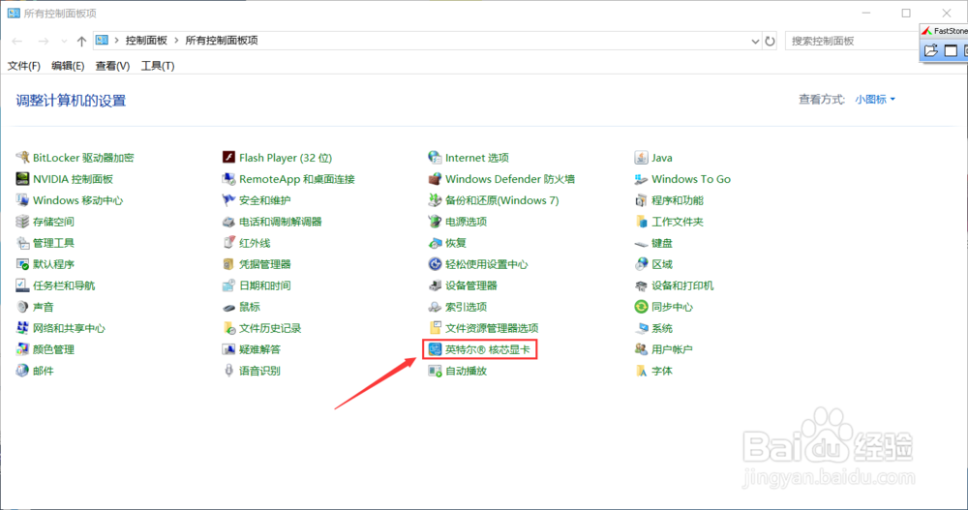Image resolution: width=968 pixels, height=510 pixels.
Task: Open the 自动播放 icon
Action: (x=436, y=371)
